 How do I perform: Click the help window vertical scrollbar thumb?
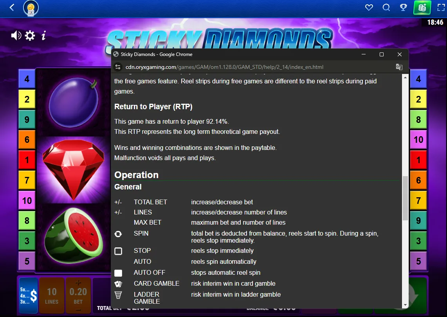405,198
